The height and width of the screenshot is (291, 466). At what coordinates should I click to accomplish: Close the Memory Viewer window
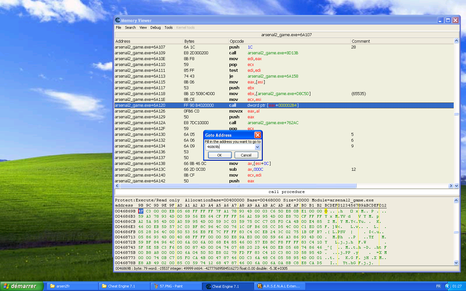coord(455,20)
